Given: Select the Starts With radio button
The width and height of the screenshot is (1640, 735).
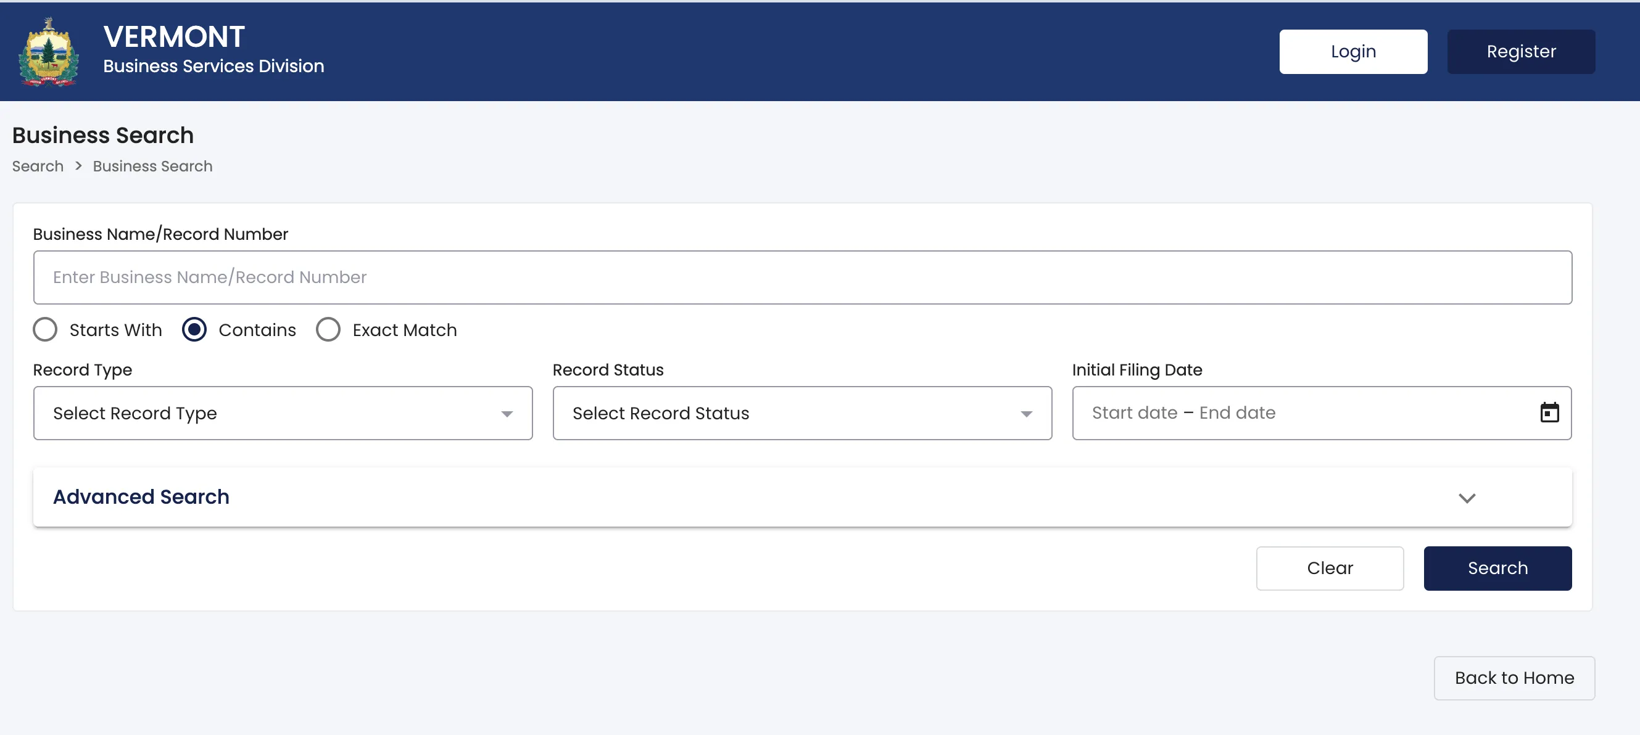Looking at the screenshot, I should [x=45, y=330].
